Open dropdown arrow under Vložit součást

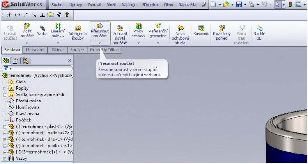click(x=27, y=43)
